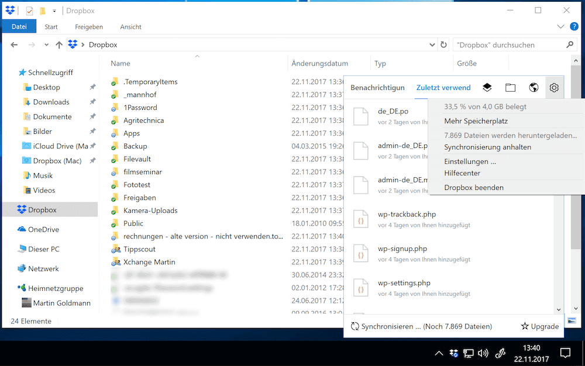Click the file list scrollbar up arrow
Screen dimensions: 585x366
[x=576, y=60]
